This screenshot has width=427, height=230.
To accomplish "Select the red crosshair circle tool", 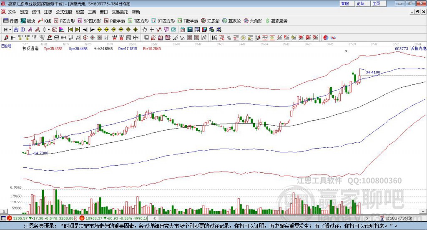I will [85, 38].
